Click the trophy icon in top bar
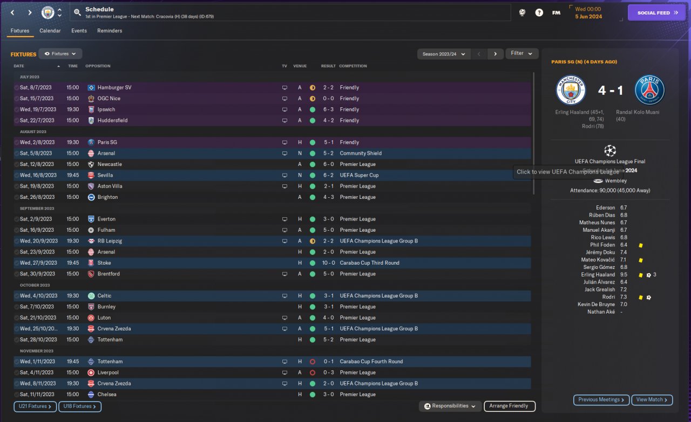The image size is (691, 422). tap(522, 12)
